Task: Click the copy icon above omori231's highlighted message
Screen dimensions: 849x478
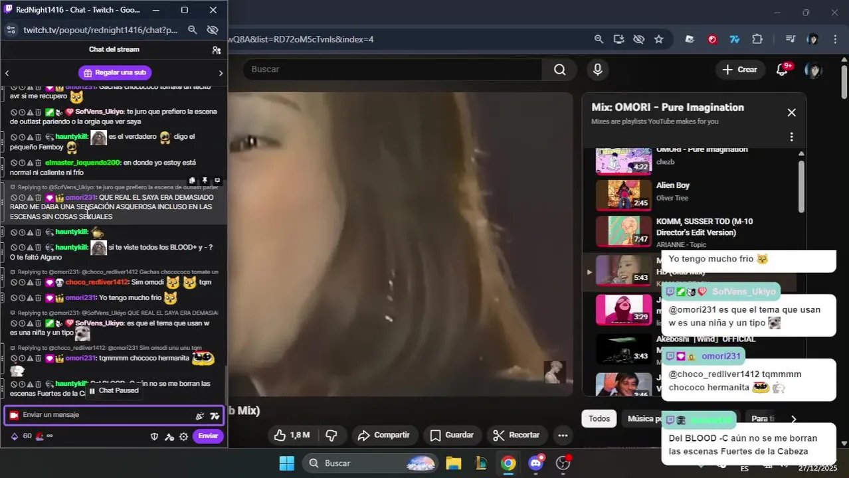Action: coord(192,181)
